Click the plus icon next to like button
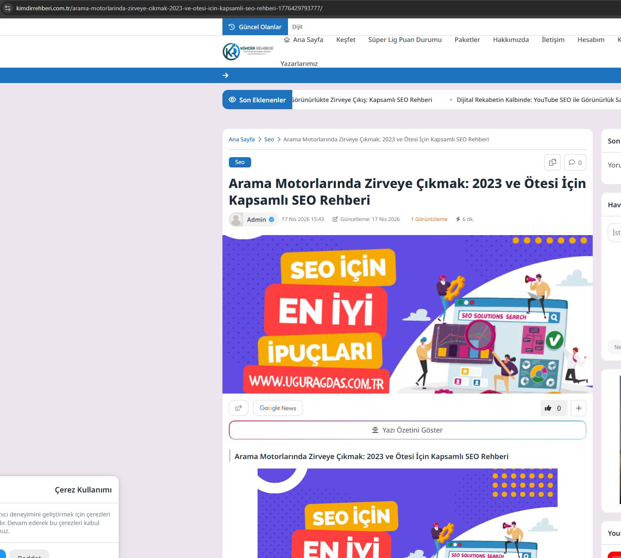This screenshot has width=621, height=558. 579,408
